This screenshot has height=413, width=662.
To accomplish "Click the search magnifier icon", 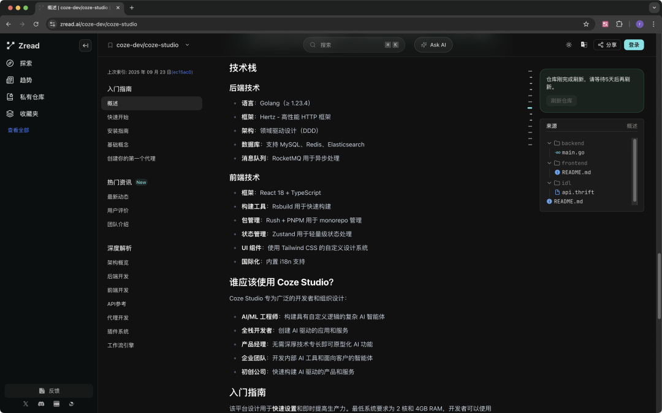I will [x=313, y=45].
